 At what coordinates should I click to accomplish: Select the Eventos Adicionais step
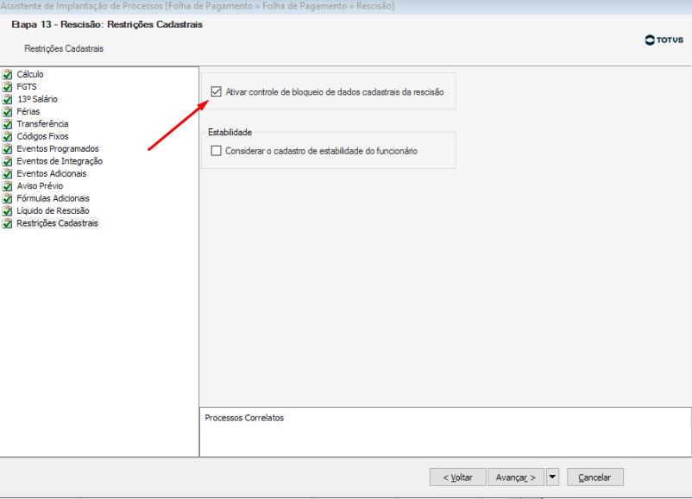tap(52, 173)
